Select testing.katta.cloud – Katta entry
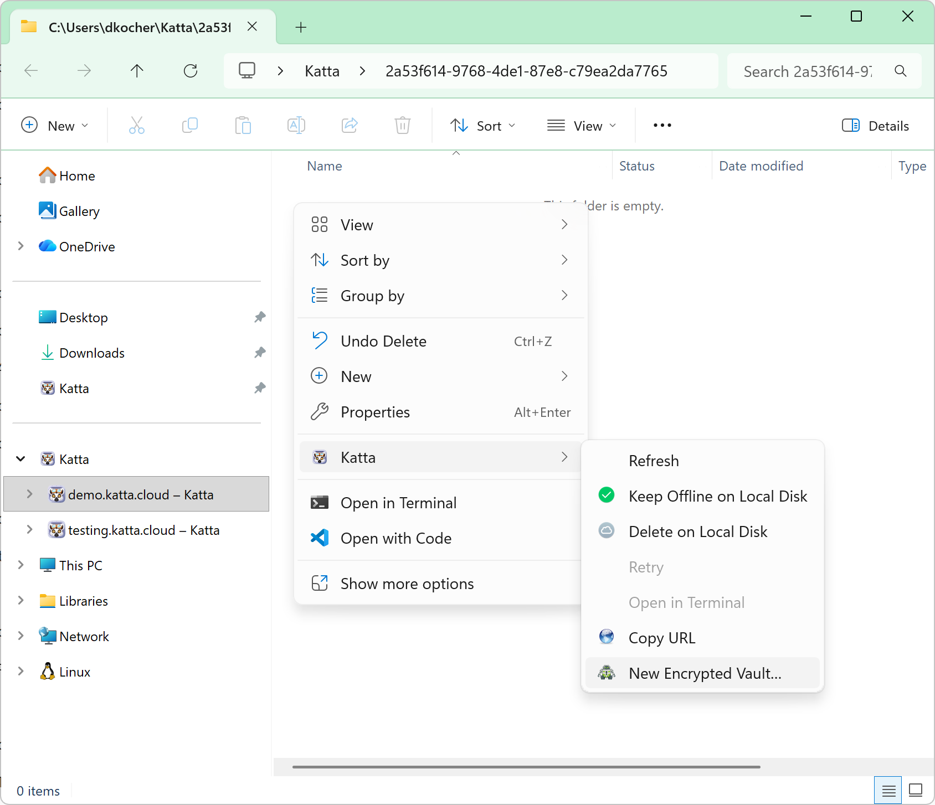Screen dimensions: 935x805 (x=136, y=530)
